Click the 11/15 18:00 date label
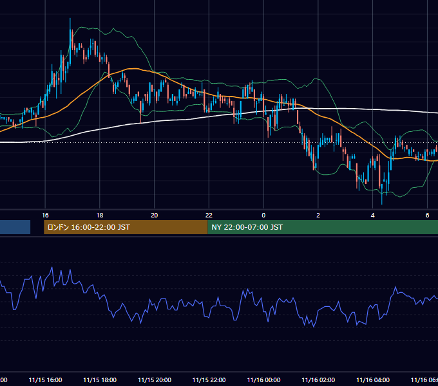Viewport: 438px width, 386px height. pos(100,380)
